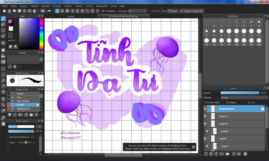Open the Layer(L) menu
The image size is (269, 161).
point(24,6)
